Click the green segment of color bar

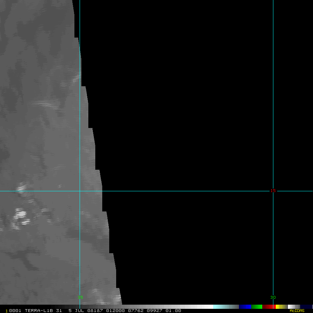tap(257, 307)
